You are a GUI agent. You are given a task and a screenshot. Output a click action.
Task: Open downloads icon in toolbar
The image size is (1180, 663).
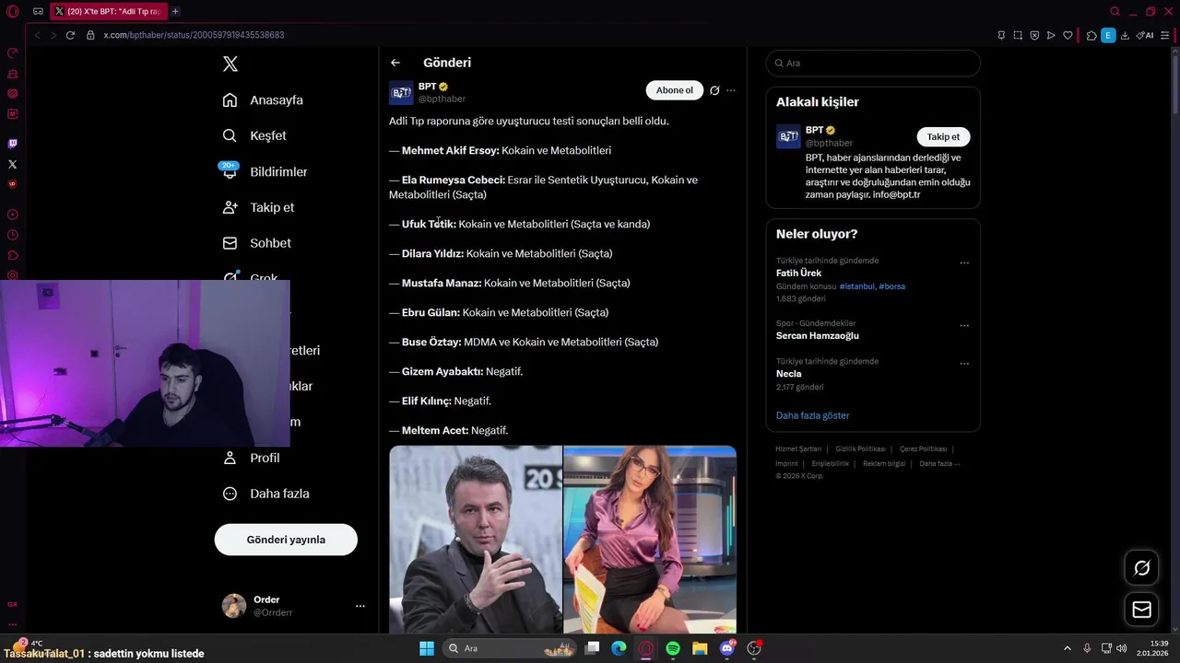point(1125,35)
